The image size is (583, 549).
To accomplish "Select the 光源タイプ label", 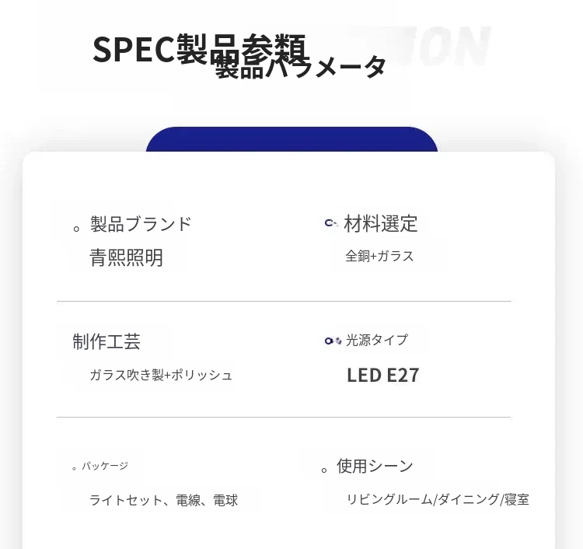I will click(x=377, y=340).
